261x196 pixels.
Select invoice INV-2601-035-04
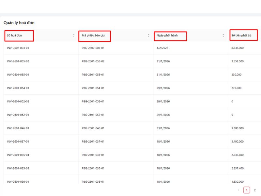click(18, 155)
